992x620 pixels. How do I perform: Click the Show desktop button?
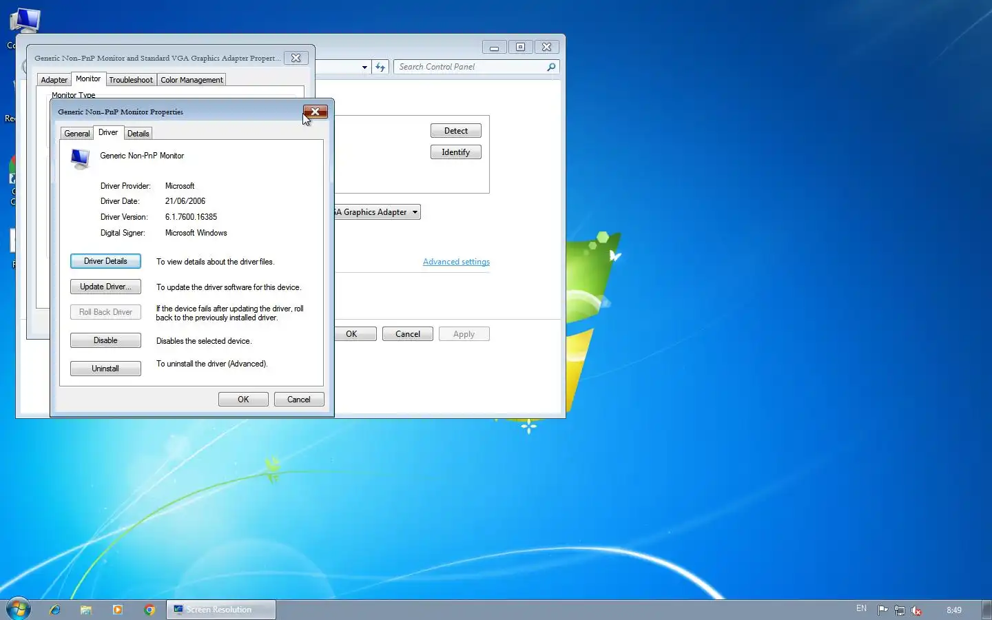987,610
